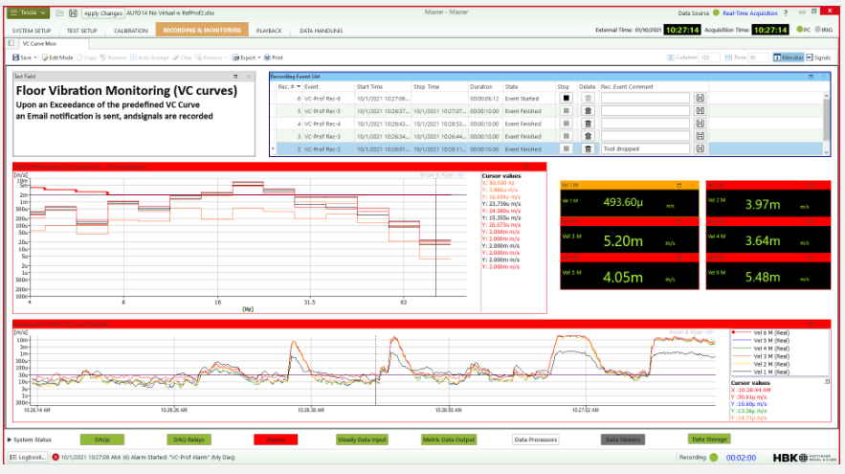Delete recording event VC-Prof Rec-5

[588, 111]
